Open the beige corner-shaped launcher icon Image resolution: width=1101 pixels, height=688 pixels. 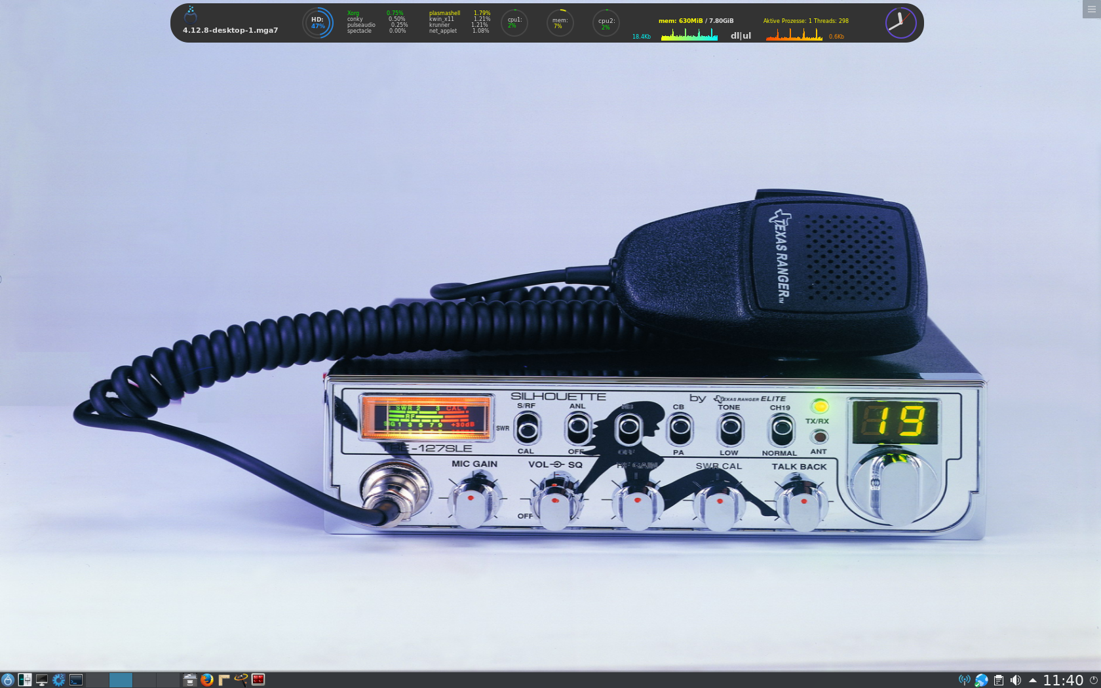(x=224, y=680)
